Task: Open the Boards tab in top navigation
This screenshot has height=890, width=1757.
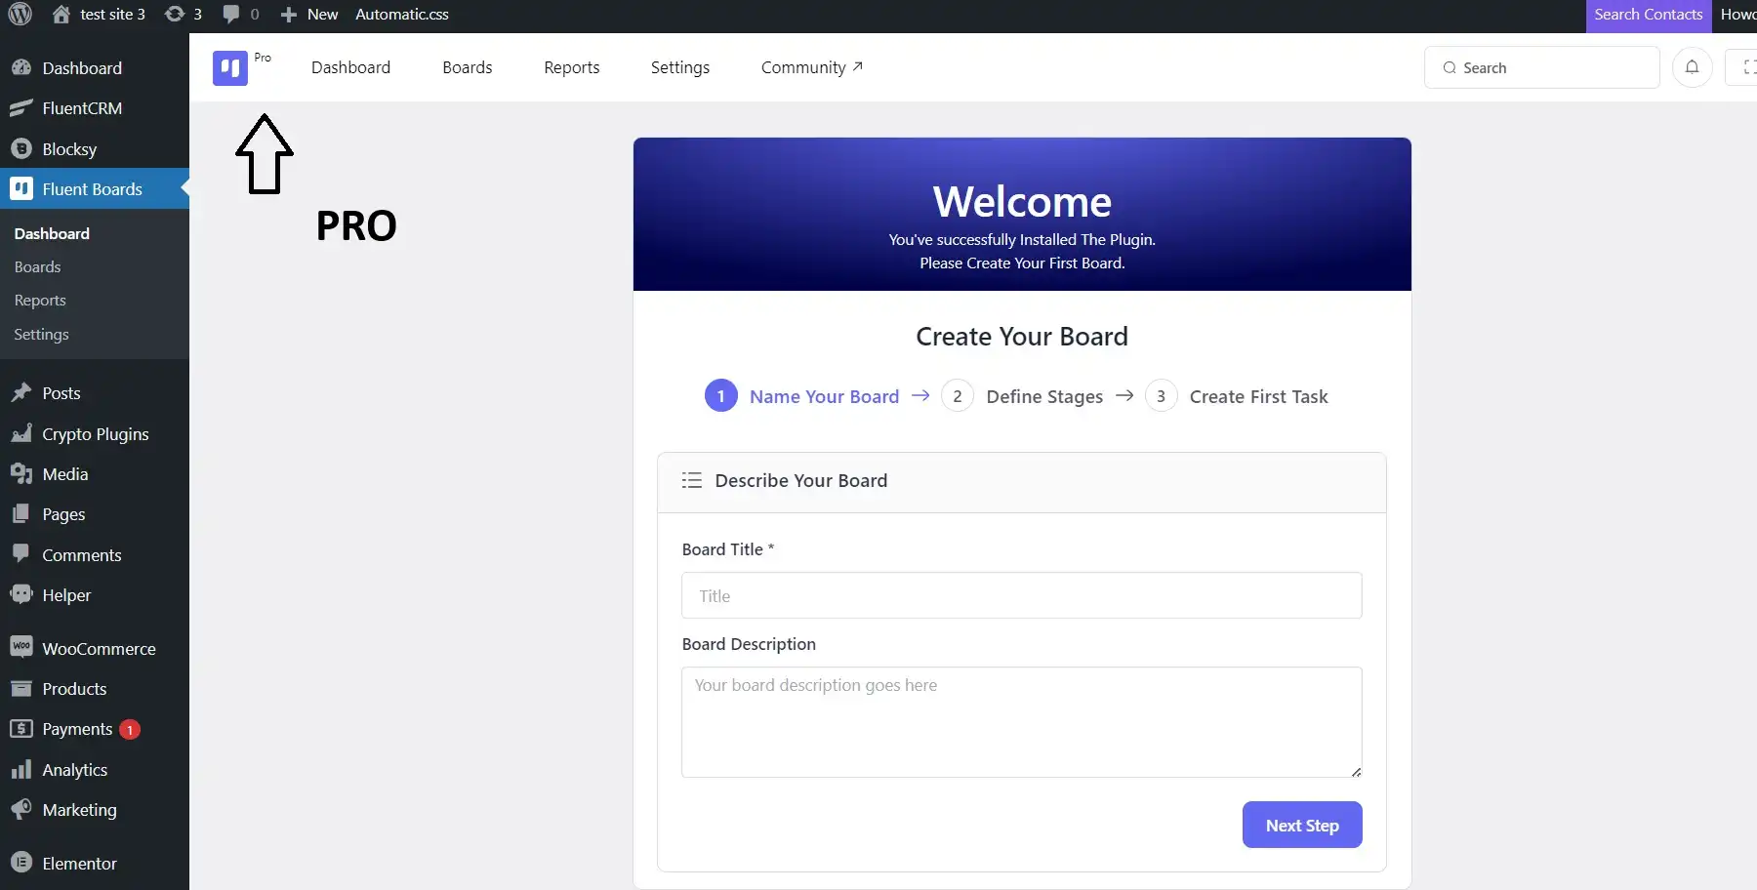Action: [467, 67]
